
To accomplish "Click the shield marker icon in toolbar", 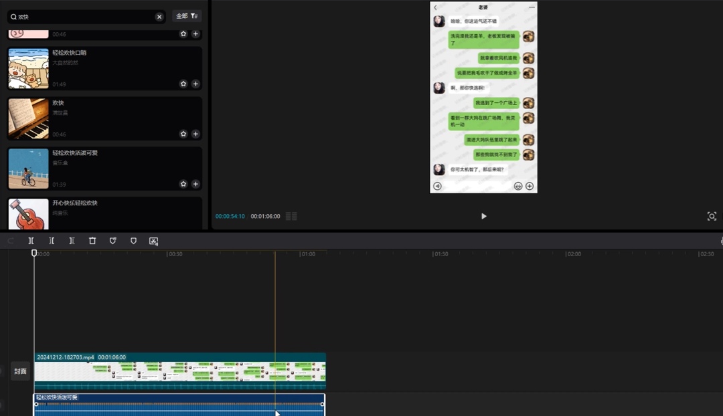I will [133, 241].
